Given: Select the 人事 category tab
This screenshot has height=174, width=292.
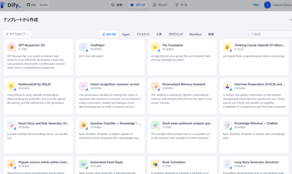Looking at the screenshot, I should (x=159, y=34).
